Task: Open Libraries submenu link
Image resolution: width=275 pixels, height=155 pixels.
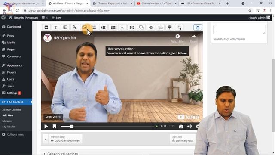Action: [7, 121]
